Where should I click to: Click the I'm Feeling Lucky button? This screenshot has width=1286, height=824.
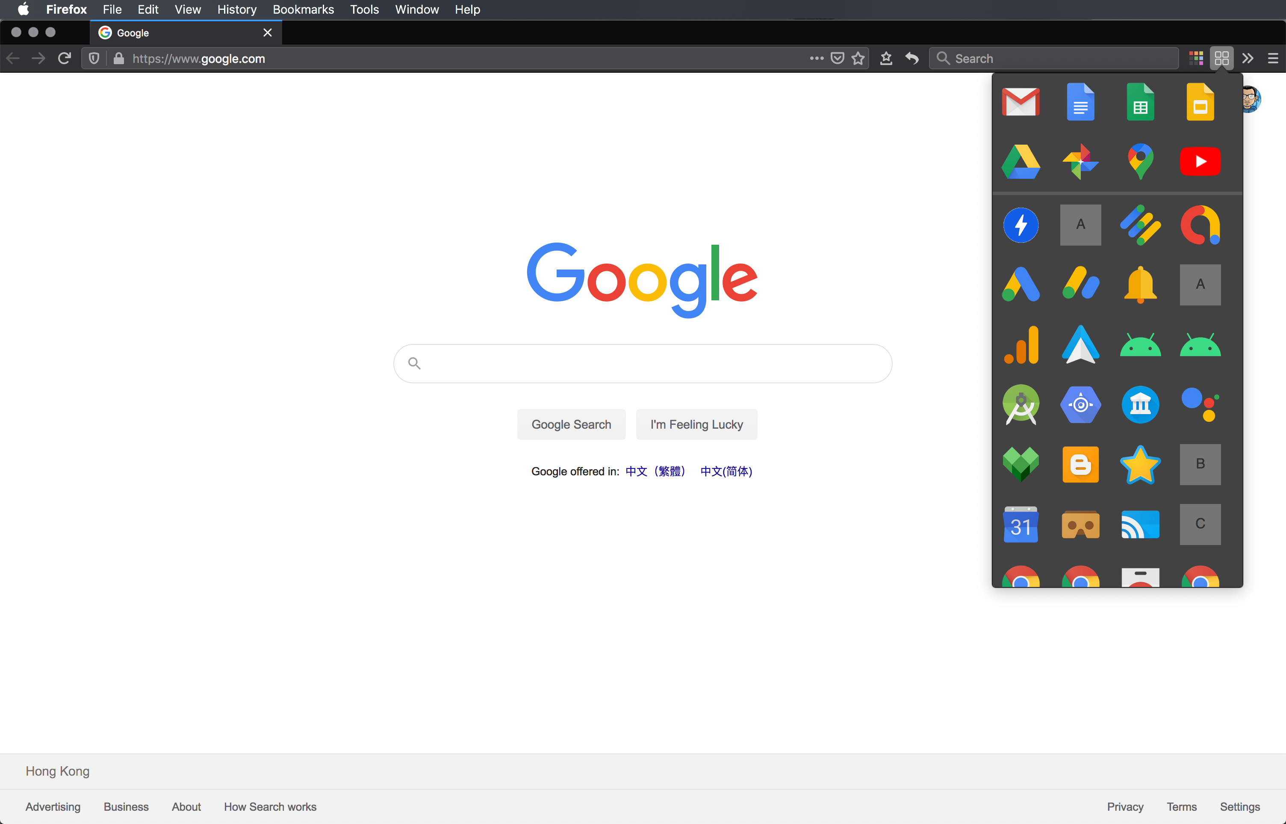pyautogui.click(x=696, y=424)
